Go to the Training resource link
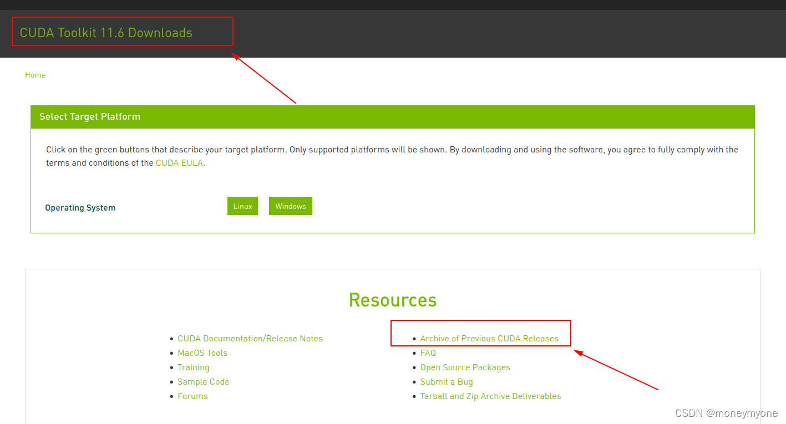The height and width of the screenshot is (424, 786). [x=194, y=367]
